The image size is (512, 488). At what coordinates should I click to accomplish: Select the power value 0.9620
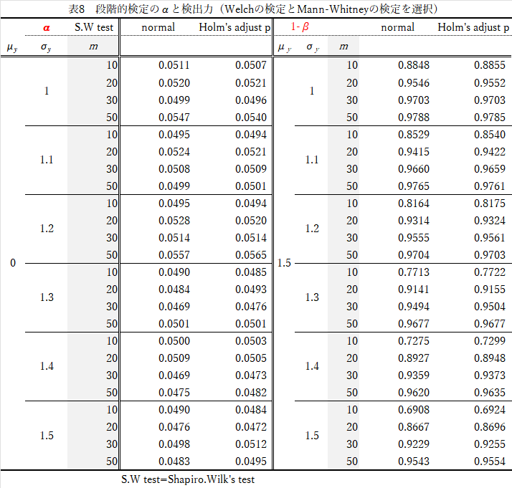pos(414,393)
